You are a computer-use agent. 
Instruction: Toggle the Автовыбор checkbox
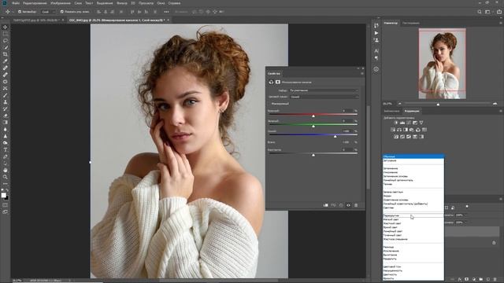click(20, 12)
